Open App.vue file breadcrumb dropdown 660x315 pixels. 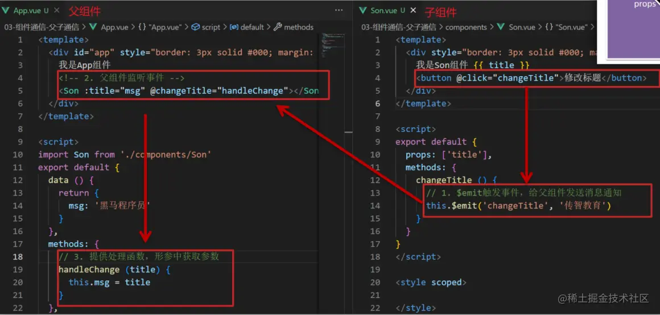pyautogui.click(x=115, y=27)
